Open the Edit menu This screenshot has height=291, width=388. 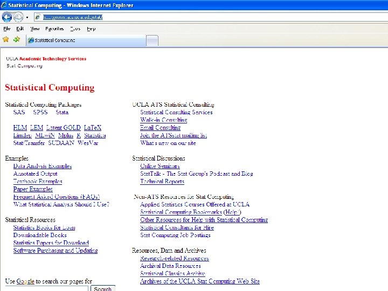click(20, 29)
